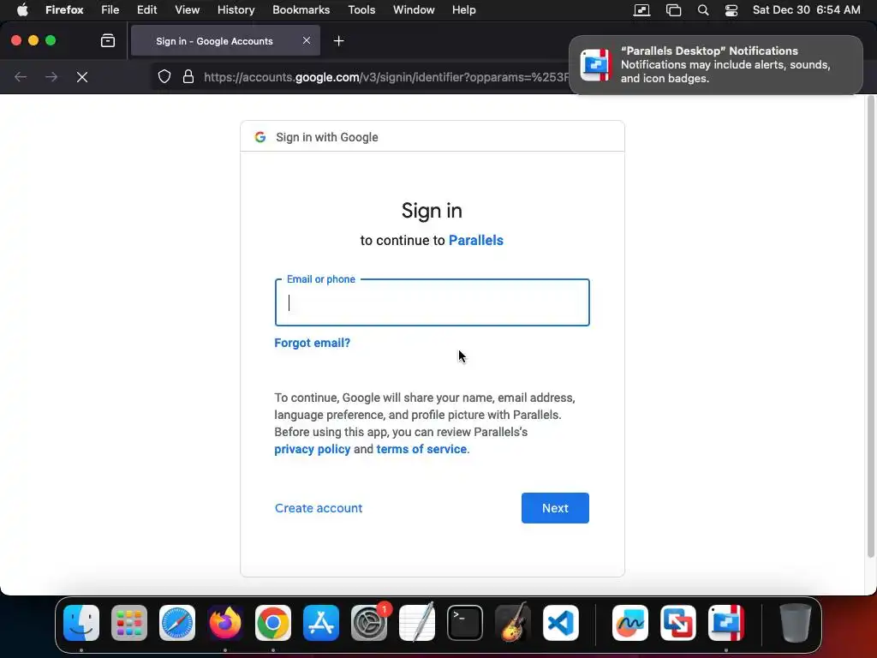Open the Trash in the Dock
This screenshot has width=877, height=658.
point(796,623)
